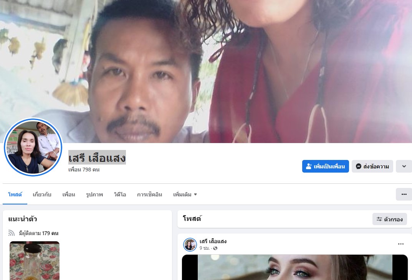Switch to the เกี่ยวกับ tab
Viewport: 412px width, 280px height.
[42, 194]
